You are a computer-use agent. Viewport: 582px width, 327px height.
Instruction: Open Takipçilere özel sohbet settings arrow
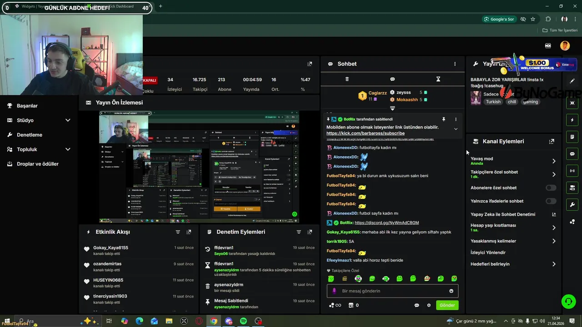pyautogui.click(x=554, y=174)
